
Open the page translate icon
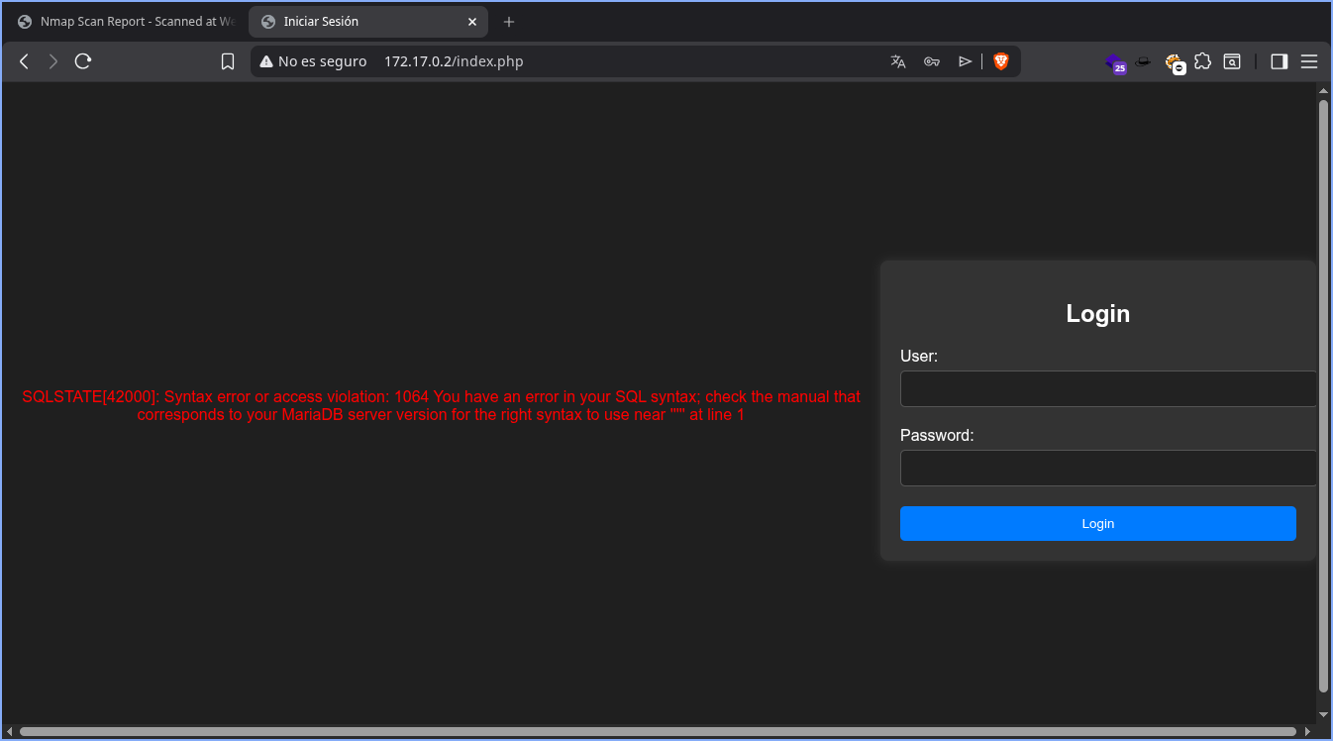(x=898, y=61)
